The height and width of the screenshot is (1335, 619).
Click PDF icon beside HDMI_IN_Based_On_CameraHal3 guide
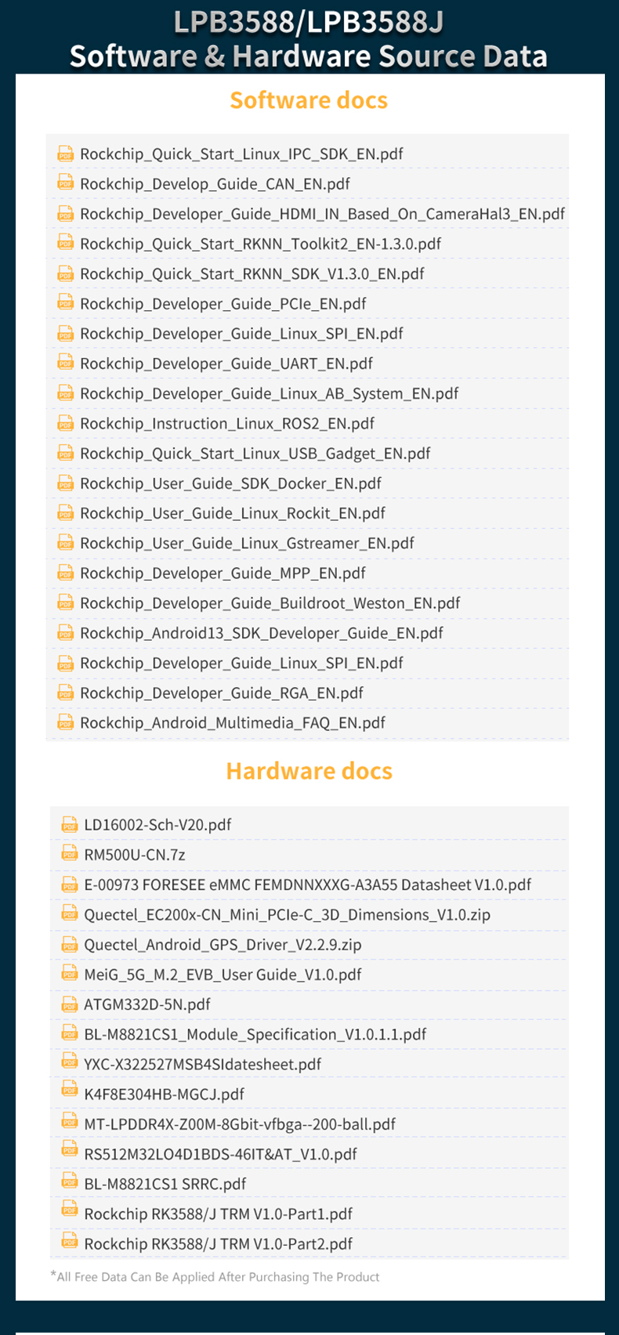(65, 213)
